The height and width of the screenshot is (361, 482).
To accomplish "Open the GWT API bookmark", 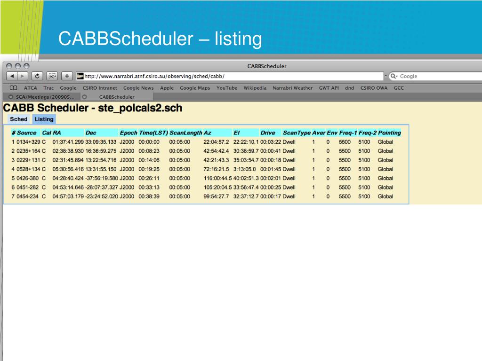I will tap(329, 88).
